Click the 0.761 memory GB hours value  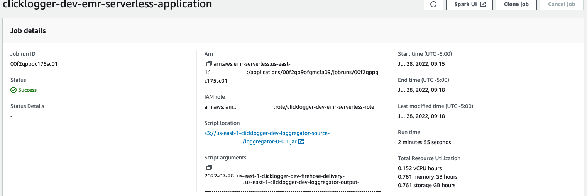[428, 177]
